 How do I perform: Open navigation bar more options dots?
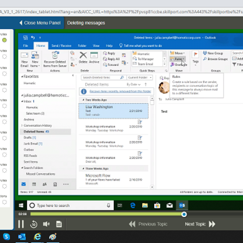pos(66,184)
